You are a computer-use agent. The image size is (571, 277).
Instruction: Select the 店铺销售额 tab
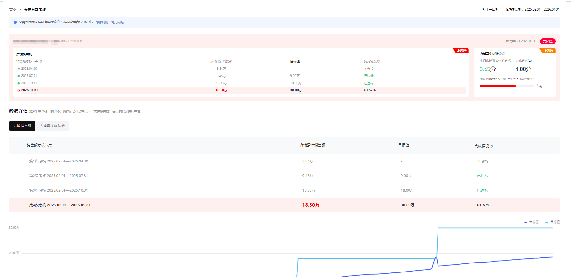point(22,126)
